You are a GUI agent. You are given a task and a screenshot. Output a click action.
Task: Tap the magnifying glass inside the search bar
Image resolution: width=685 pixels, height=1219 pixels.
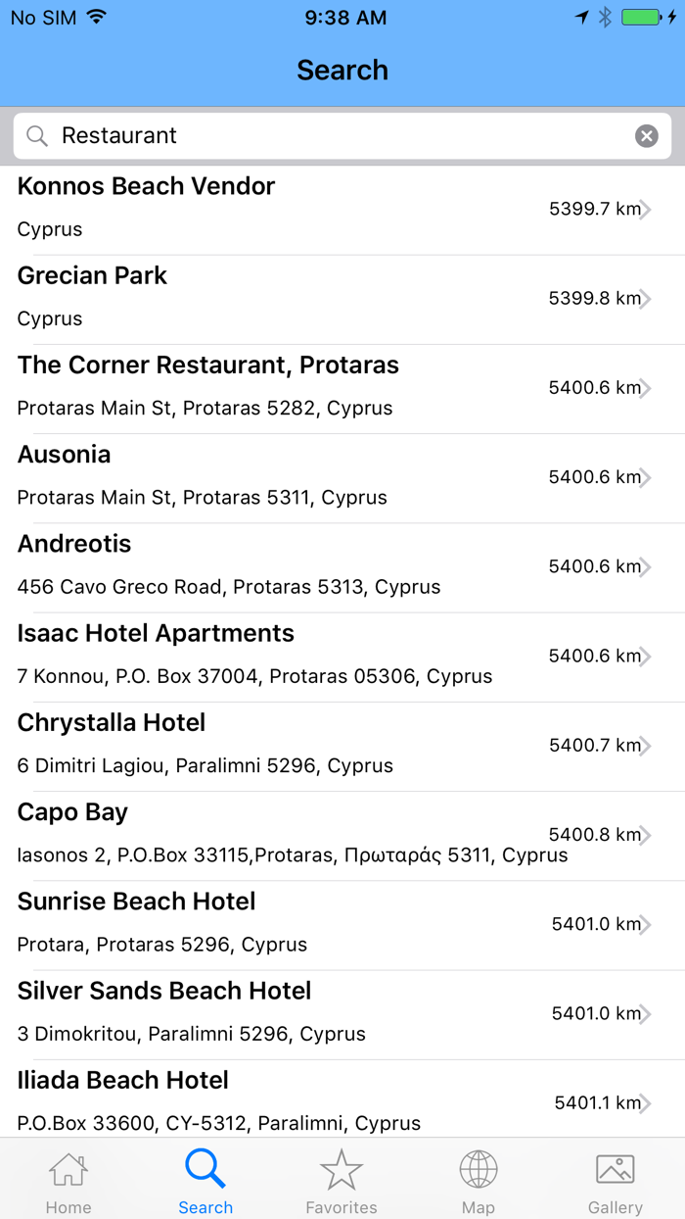(36, 135)
